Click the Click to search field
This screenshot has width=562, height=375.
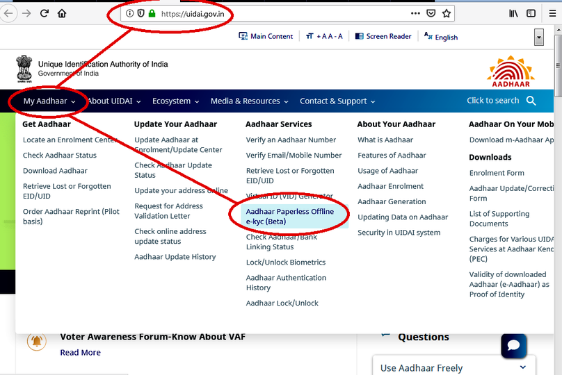pos(493,101)
